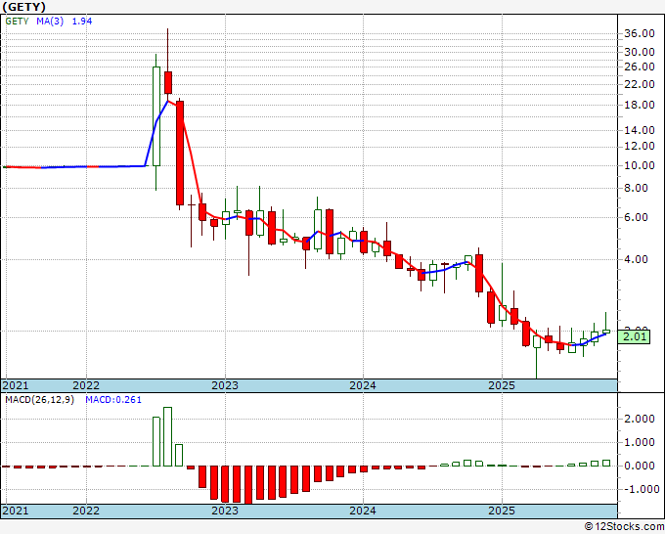This screenshot has width=665, height=534.
Task: Click 2023 on the price chart timeline
Action: pyautogui.click(x=225, y=385)
